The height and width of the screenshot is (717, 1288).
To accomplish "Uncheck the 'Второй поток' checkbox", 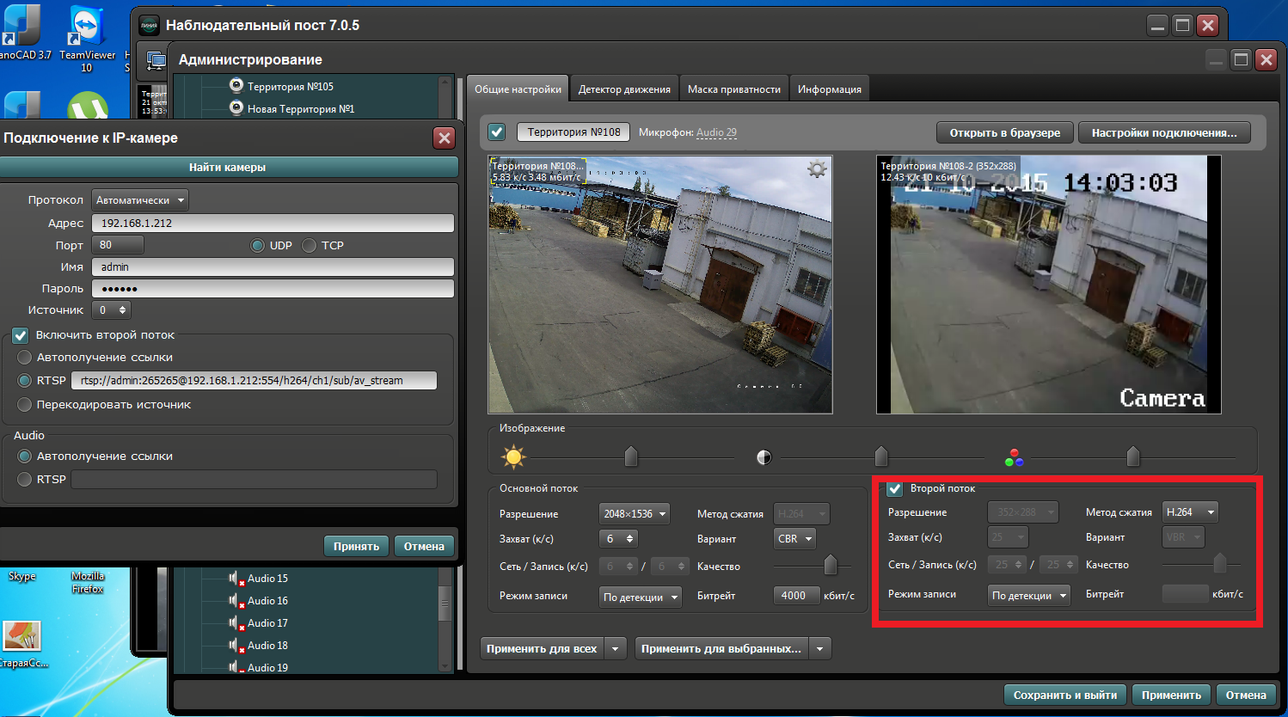I will 895,489.
